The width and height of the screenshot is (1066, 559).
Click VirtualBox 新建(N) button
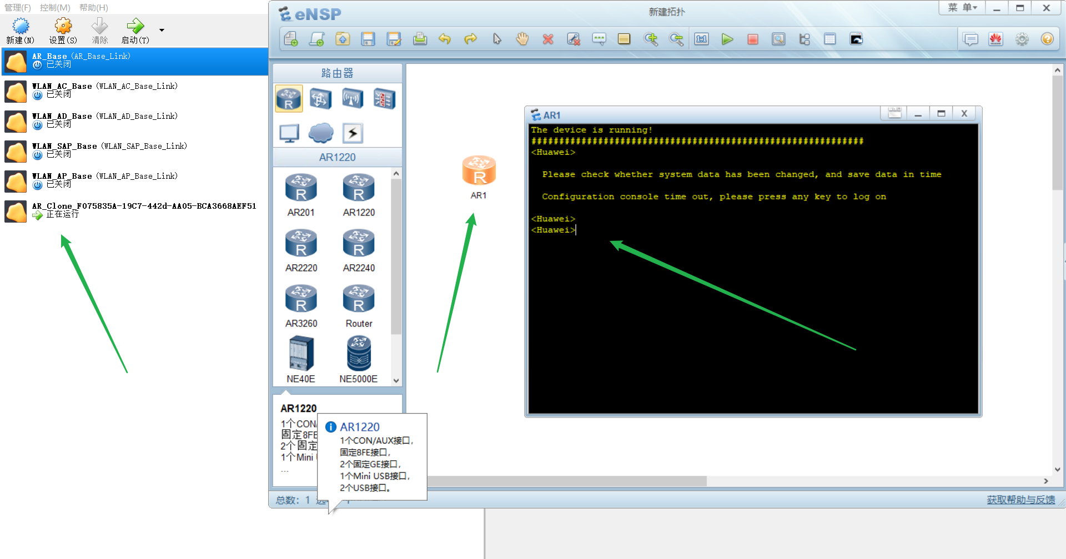[20, 31]
